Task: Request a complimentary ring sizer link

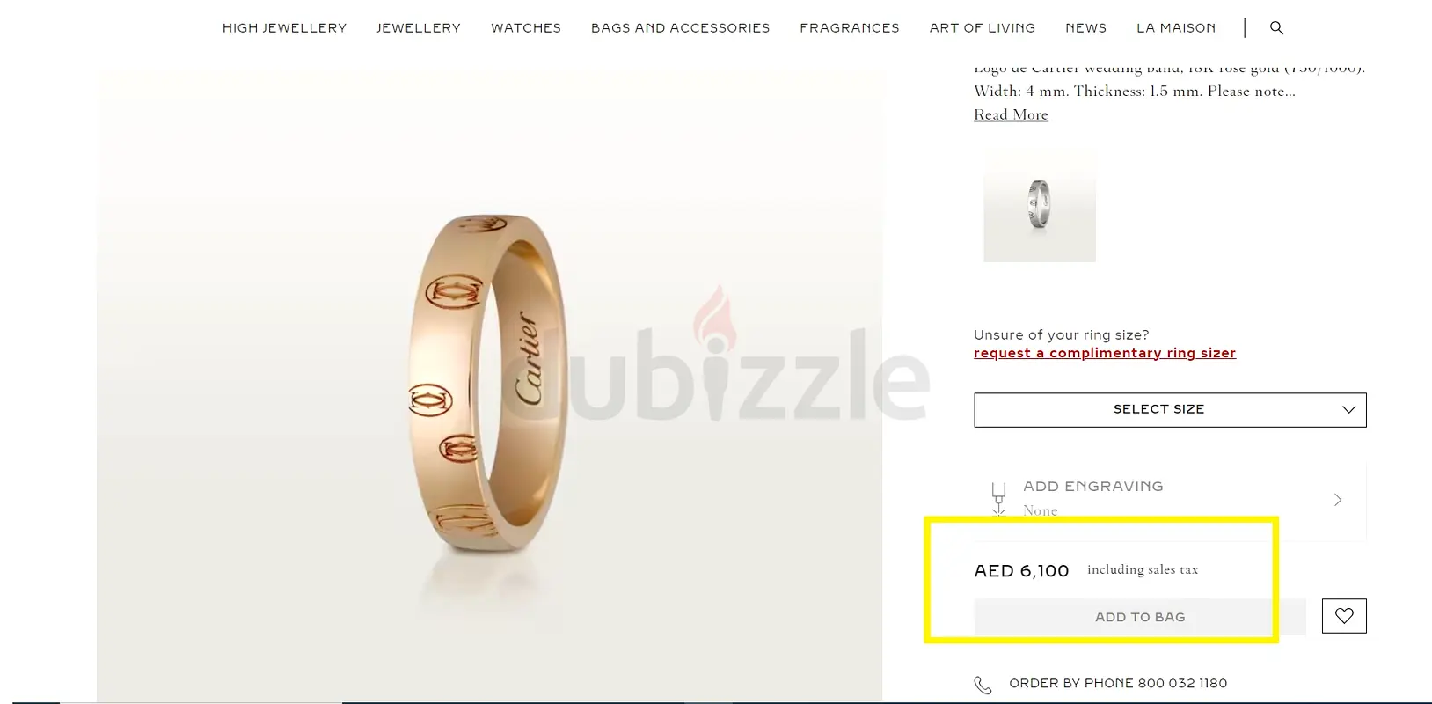Action: 1105,353
